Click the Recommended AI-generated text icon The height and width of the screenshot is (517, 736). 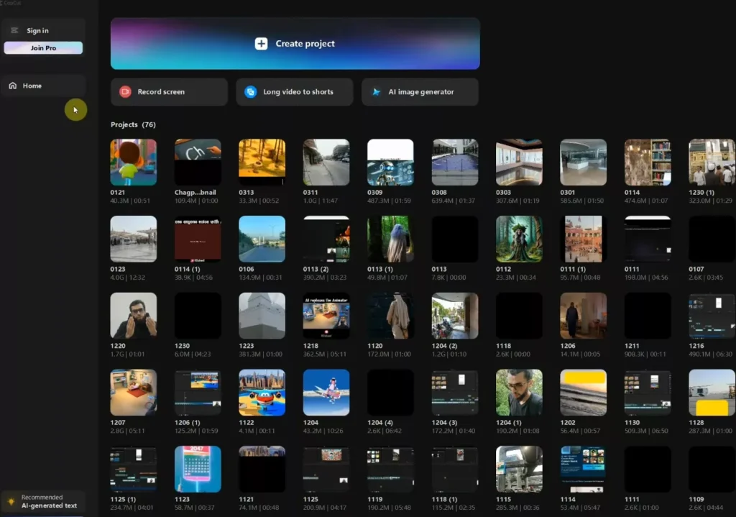point(11,501)
